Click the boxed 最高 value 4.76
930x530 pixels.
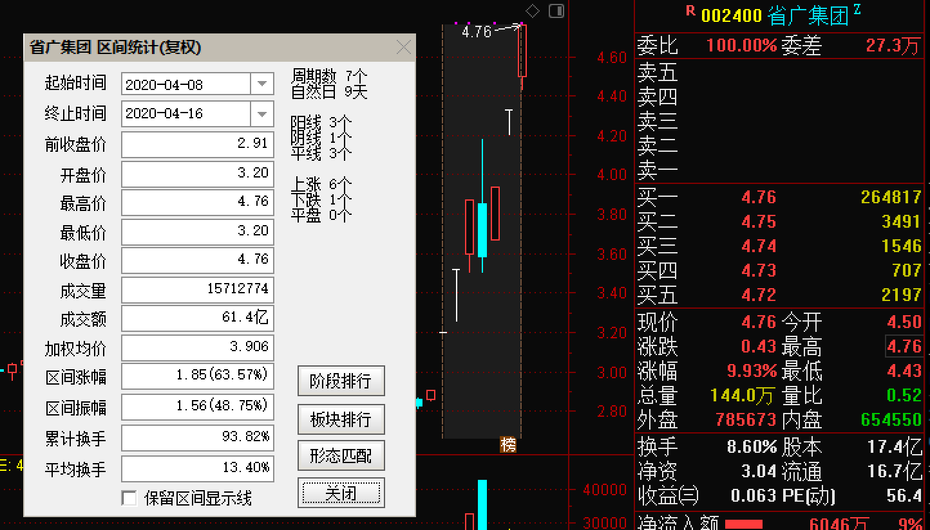pos(904,347)
